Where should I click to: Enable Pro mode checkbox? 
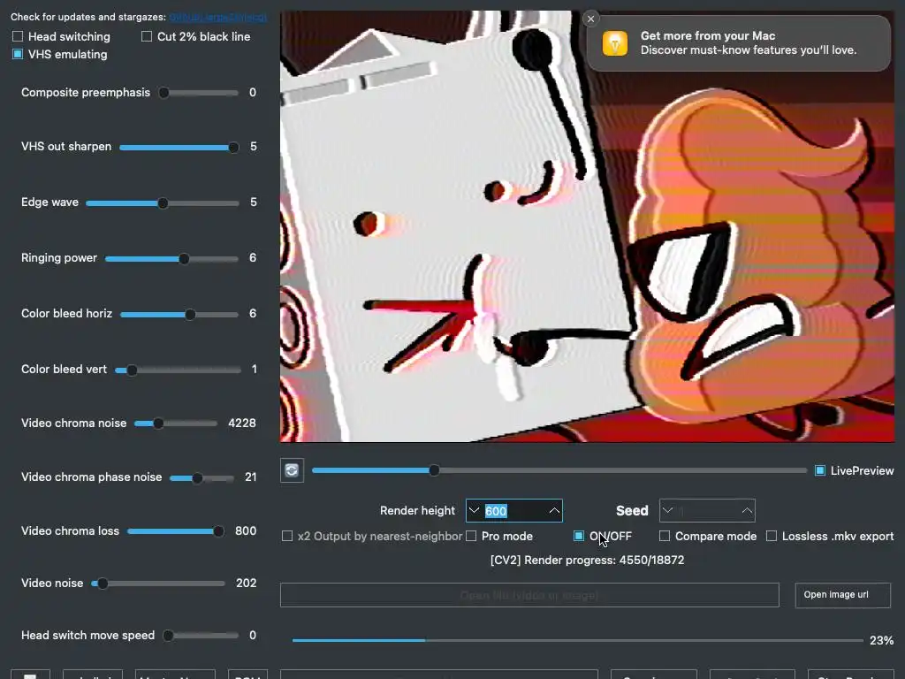tap(471, 536)
